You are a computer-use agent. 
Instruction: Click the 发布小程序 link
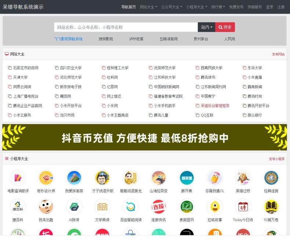coord(277,159)
